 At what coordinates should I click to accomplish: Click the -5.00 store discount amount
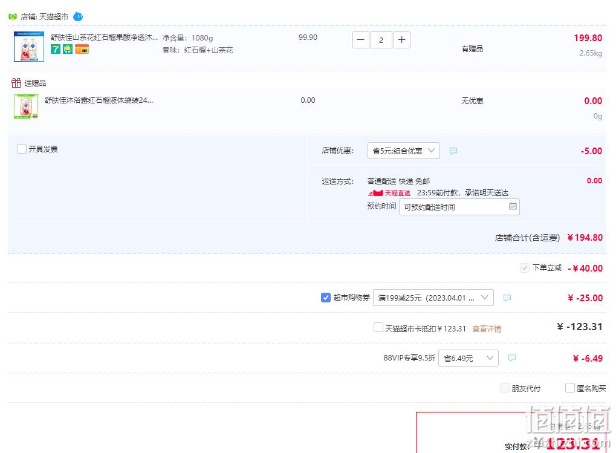pyautogui.click(x=591, y=151)
